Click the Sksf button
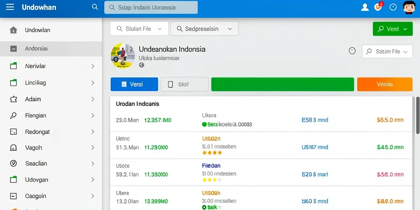Viewport: 420px width, 210px height. tap(185, 84)
